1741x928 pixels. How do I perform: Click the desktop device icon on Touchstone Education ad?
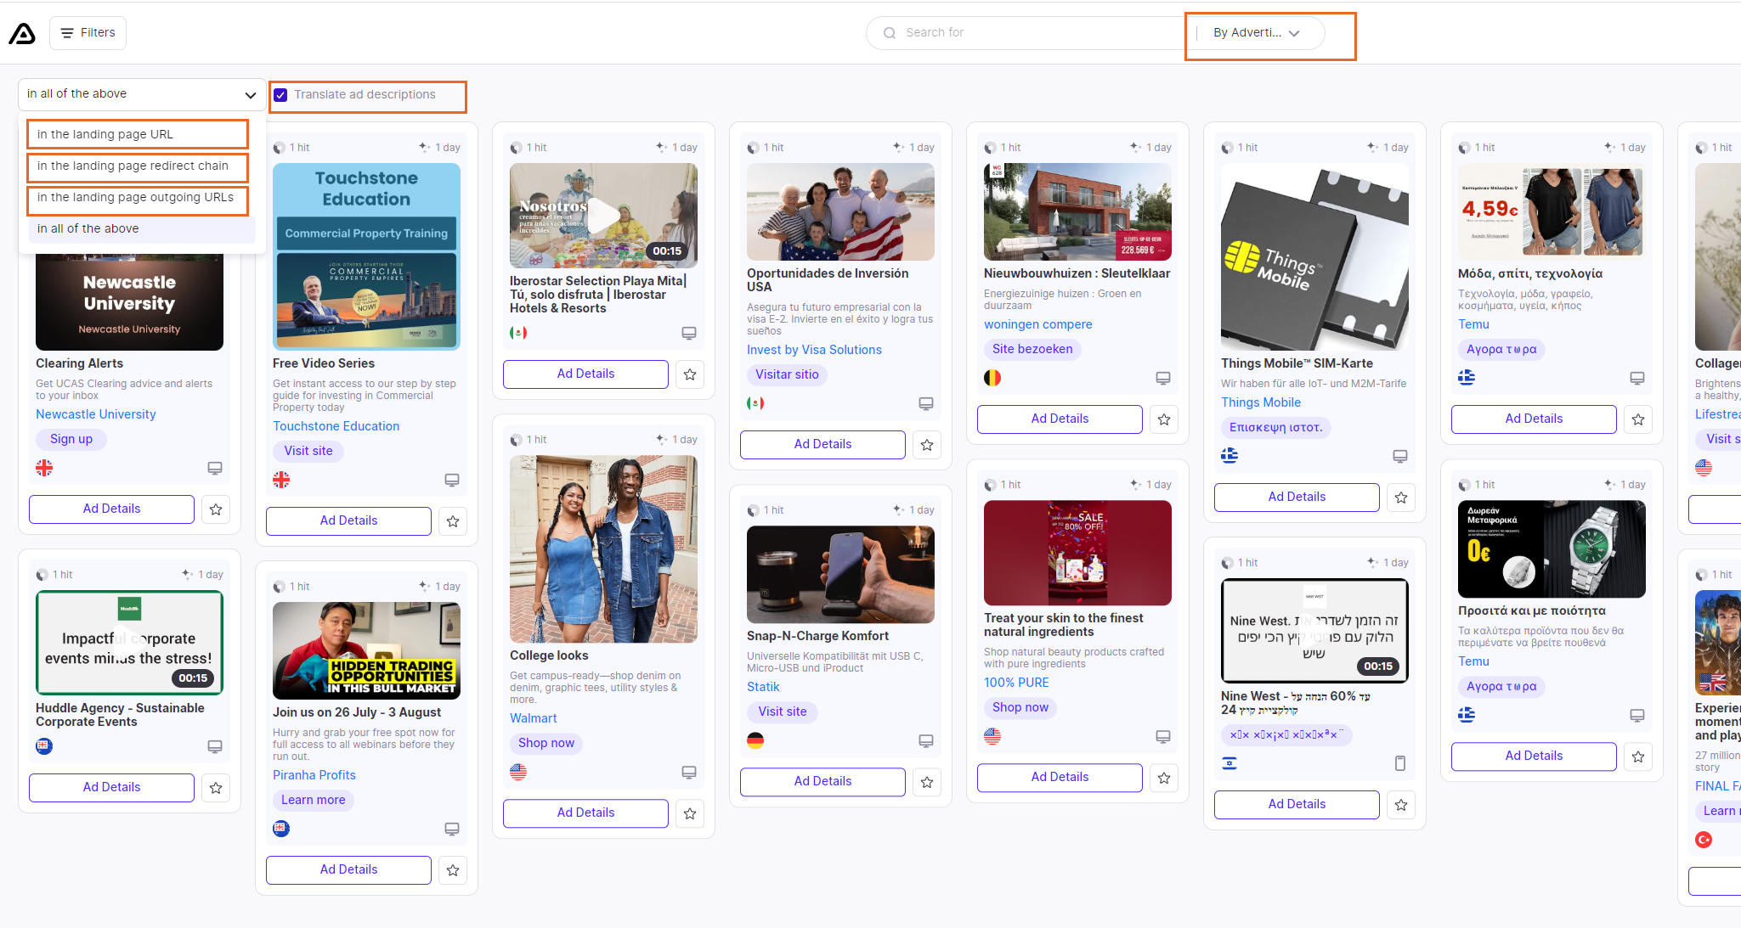point(452,480)
